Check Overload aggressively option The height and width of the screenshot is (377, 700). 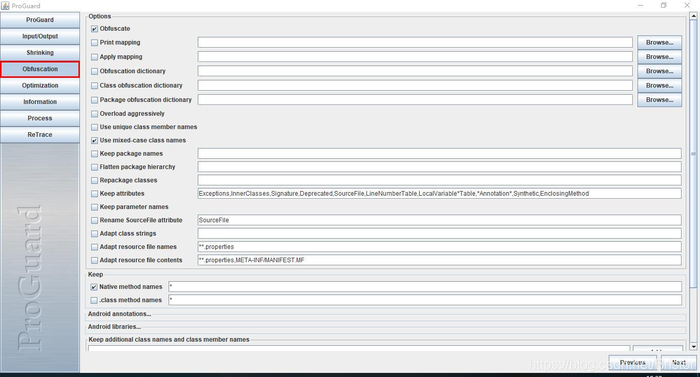click(x=94, y=114)
